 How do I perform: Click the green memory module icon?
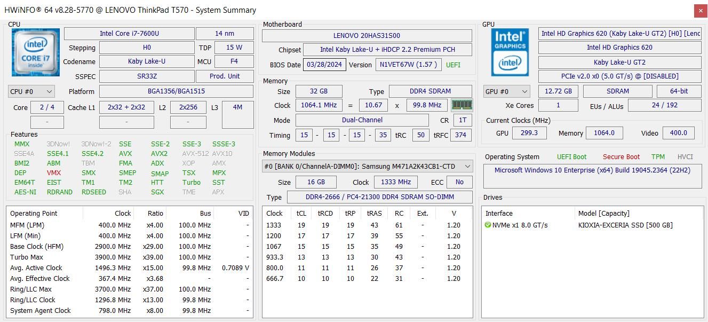(462, 105)
